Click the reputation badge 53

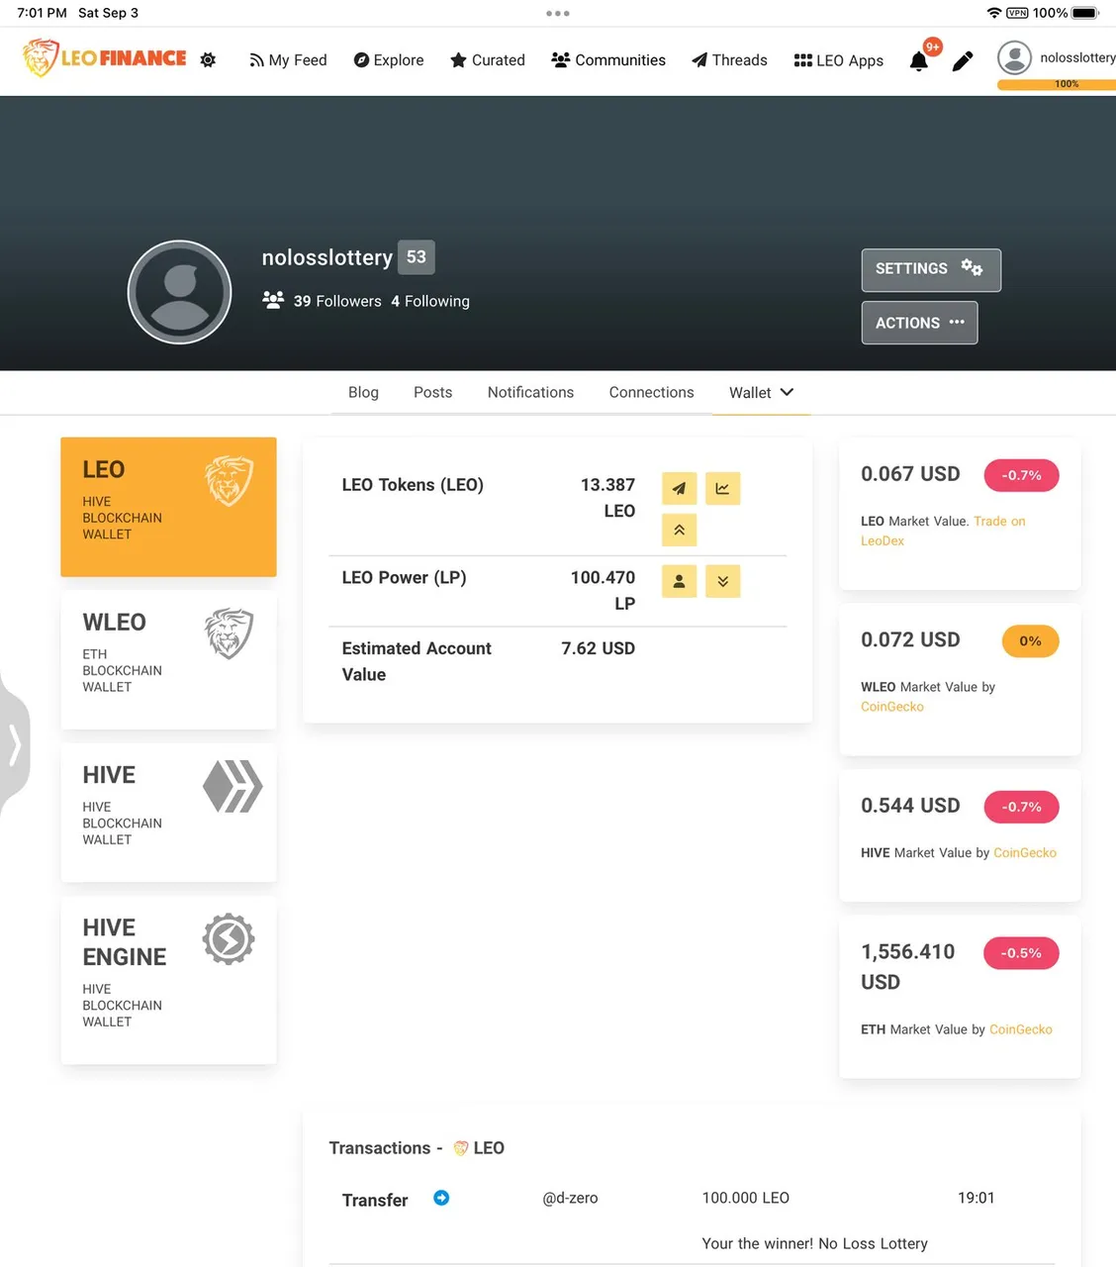pyautogui.click(x=417, y=257)
